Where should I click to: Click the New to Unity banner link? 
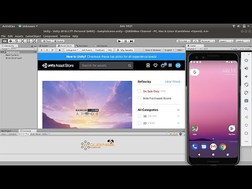[x=111, y=57]
